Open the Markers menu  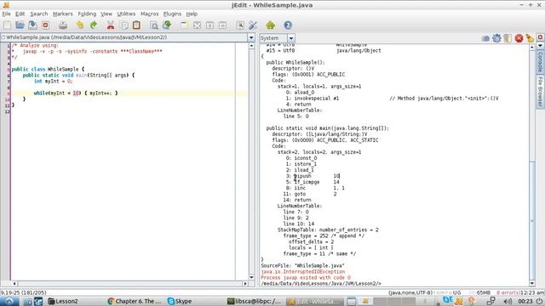click(x=62, y=14)
